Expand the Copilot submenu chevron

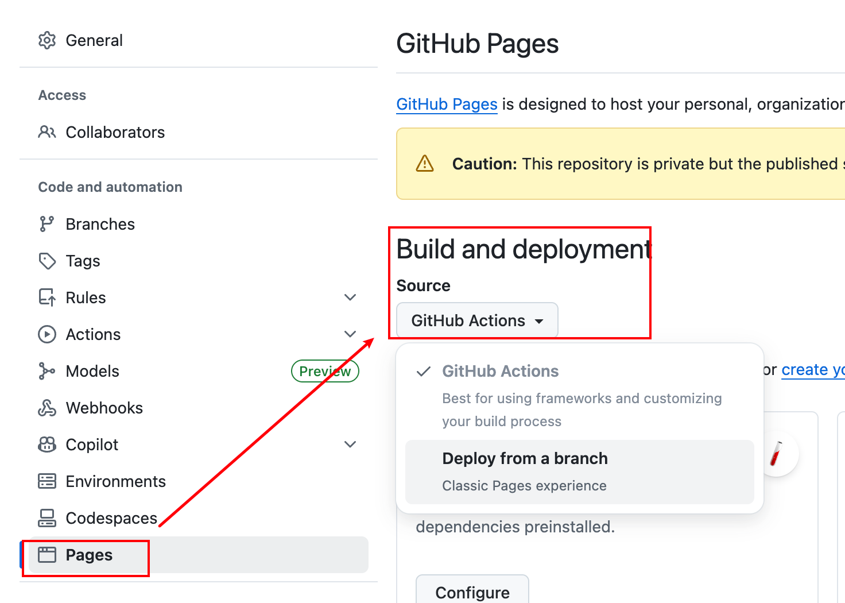pyautogui.click(x=350, y=444)
